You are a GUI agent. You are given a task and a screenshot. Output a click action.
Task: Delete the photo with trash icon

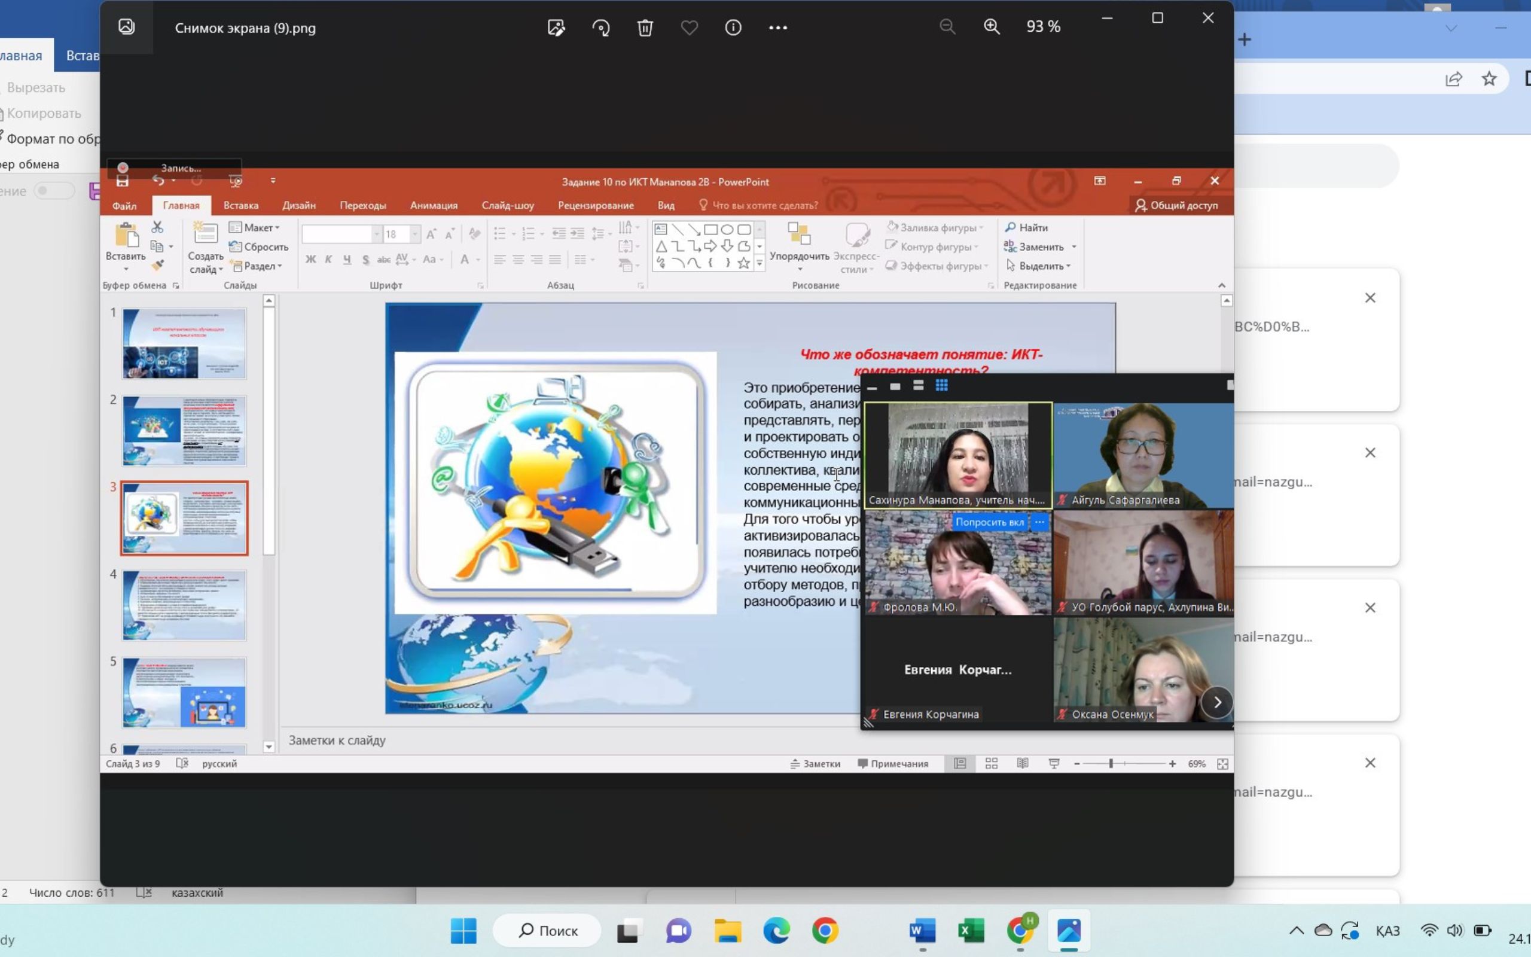coord(645,28)
